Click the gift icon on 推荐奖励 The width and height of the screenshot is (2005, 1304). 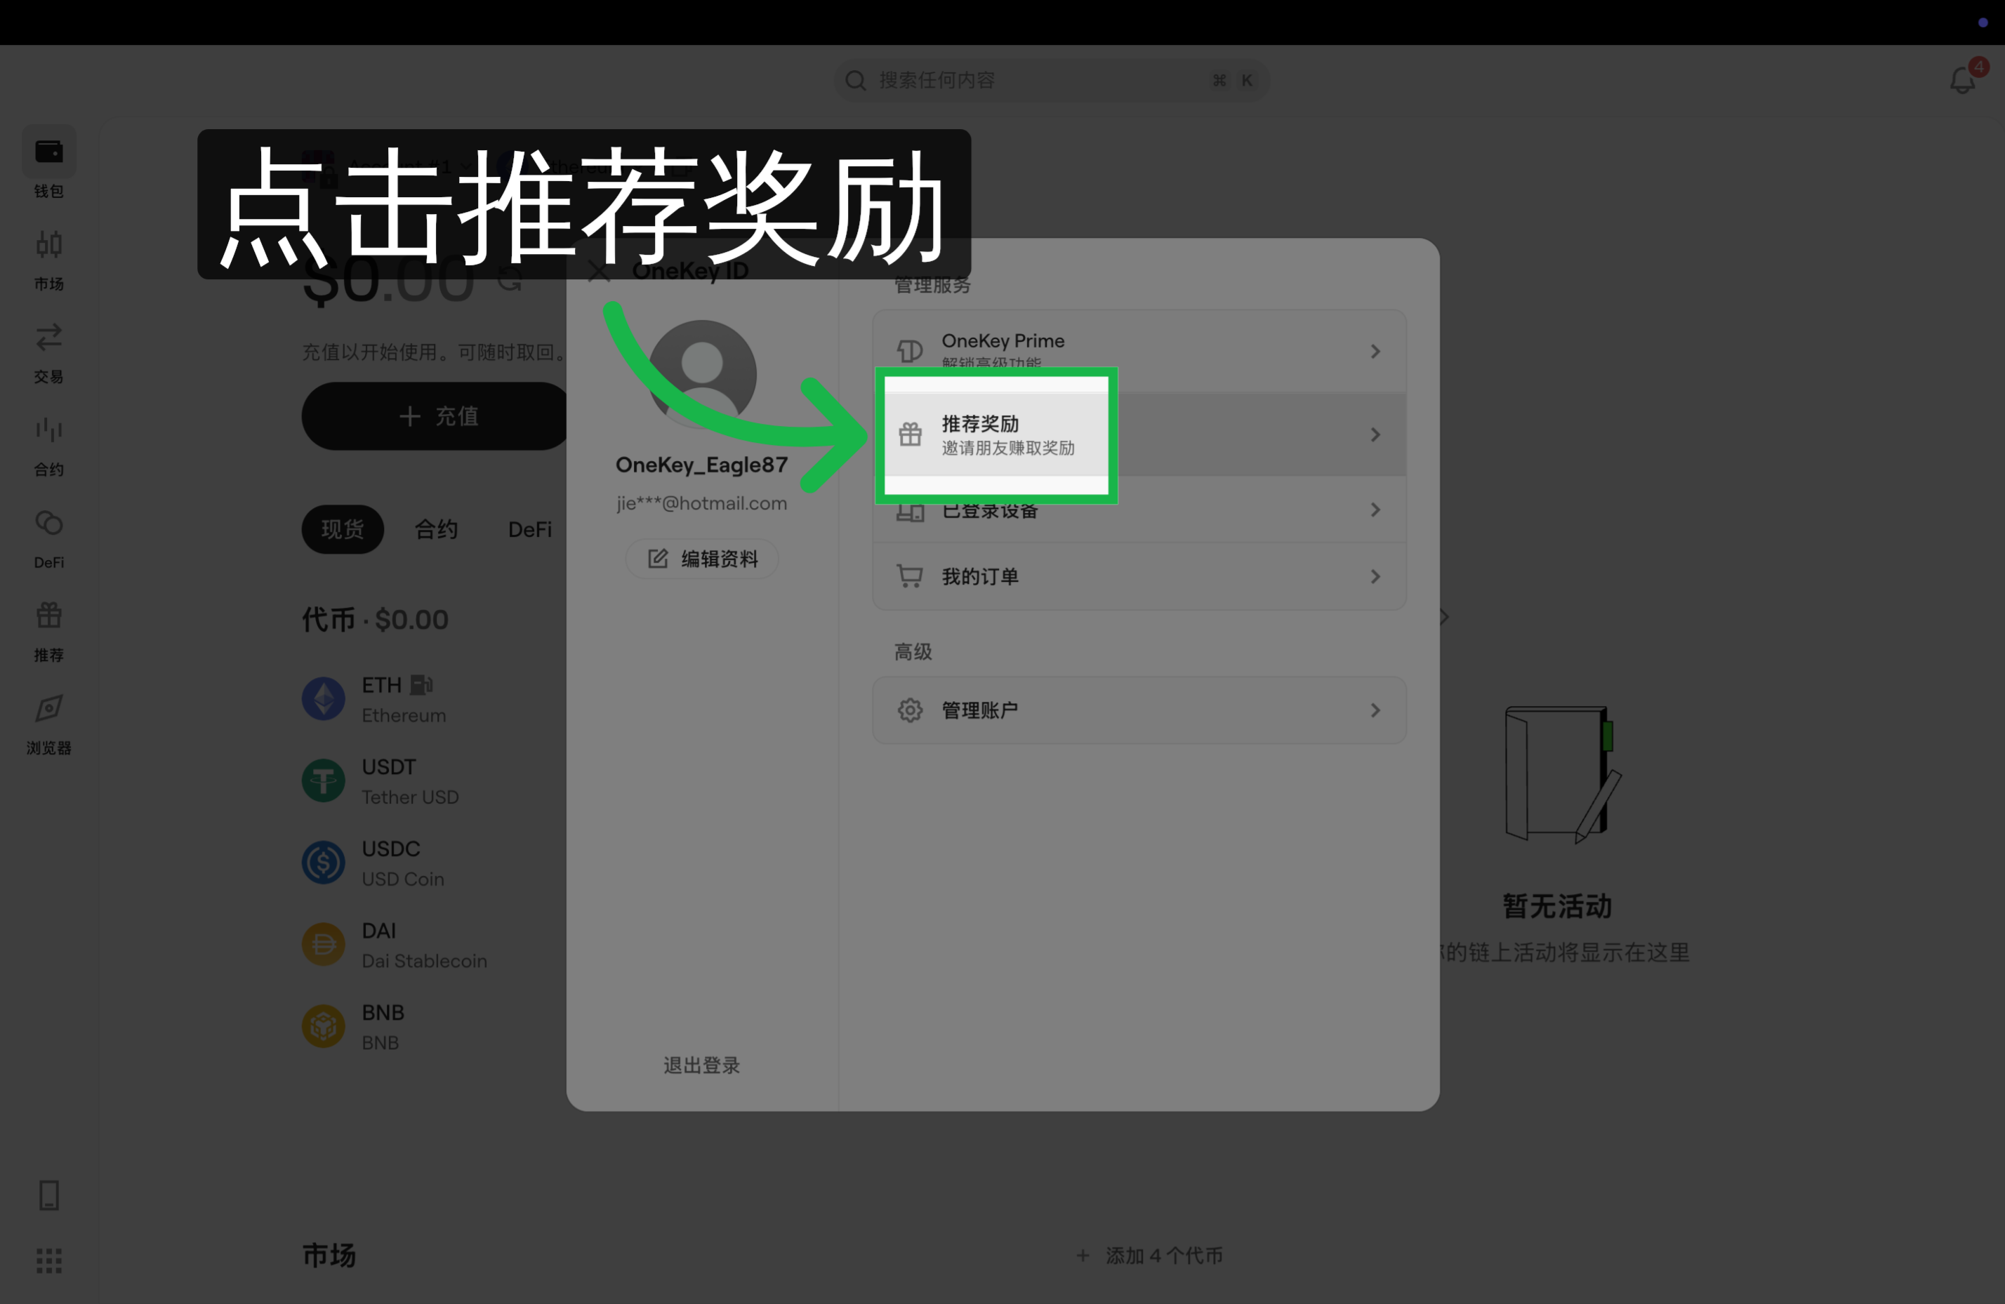910,434
